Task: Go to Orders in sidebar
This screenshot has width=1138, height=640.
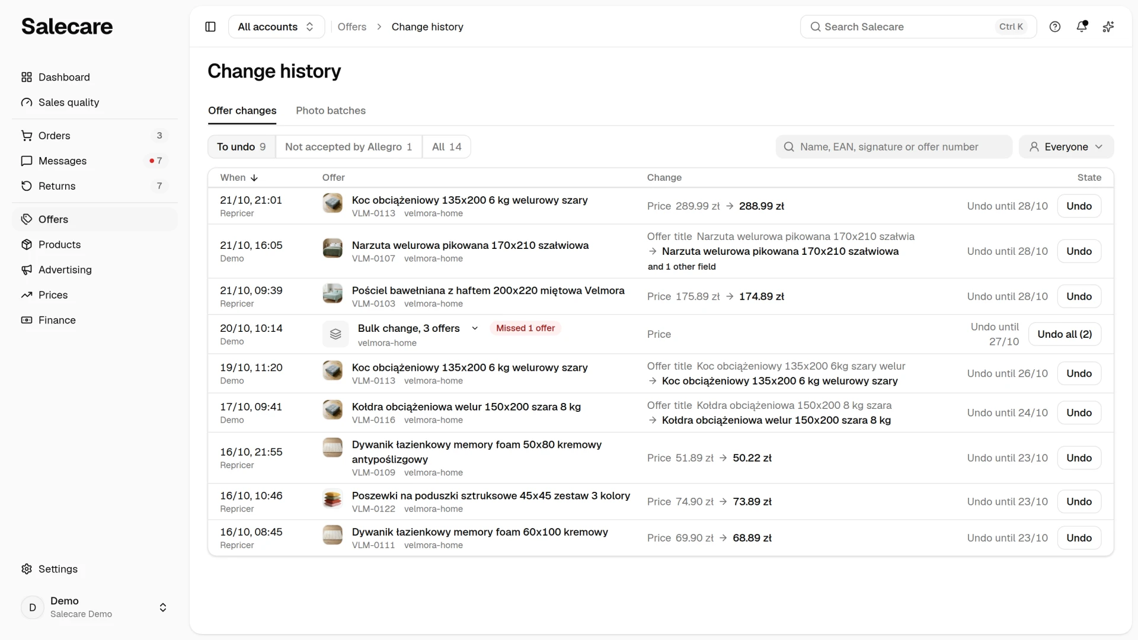Action: (x=95, y=136)
